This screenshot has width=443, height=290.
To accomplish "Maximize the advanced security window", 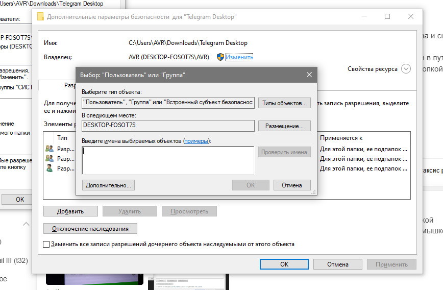I will 387,16.
